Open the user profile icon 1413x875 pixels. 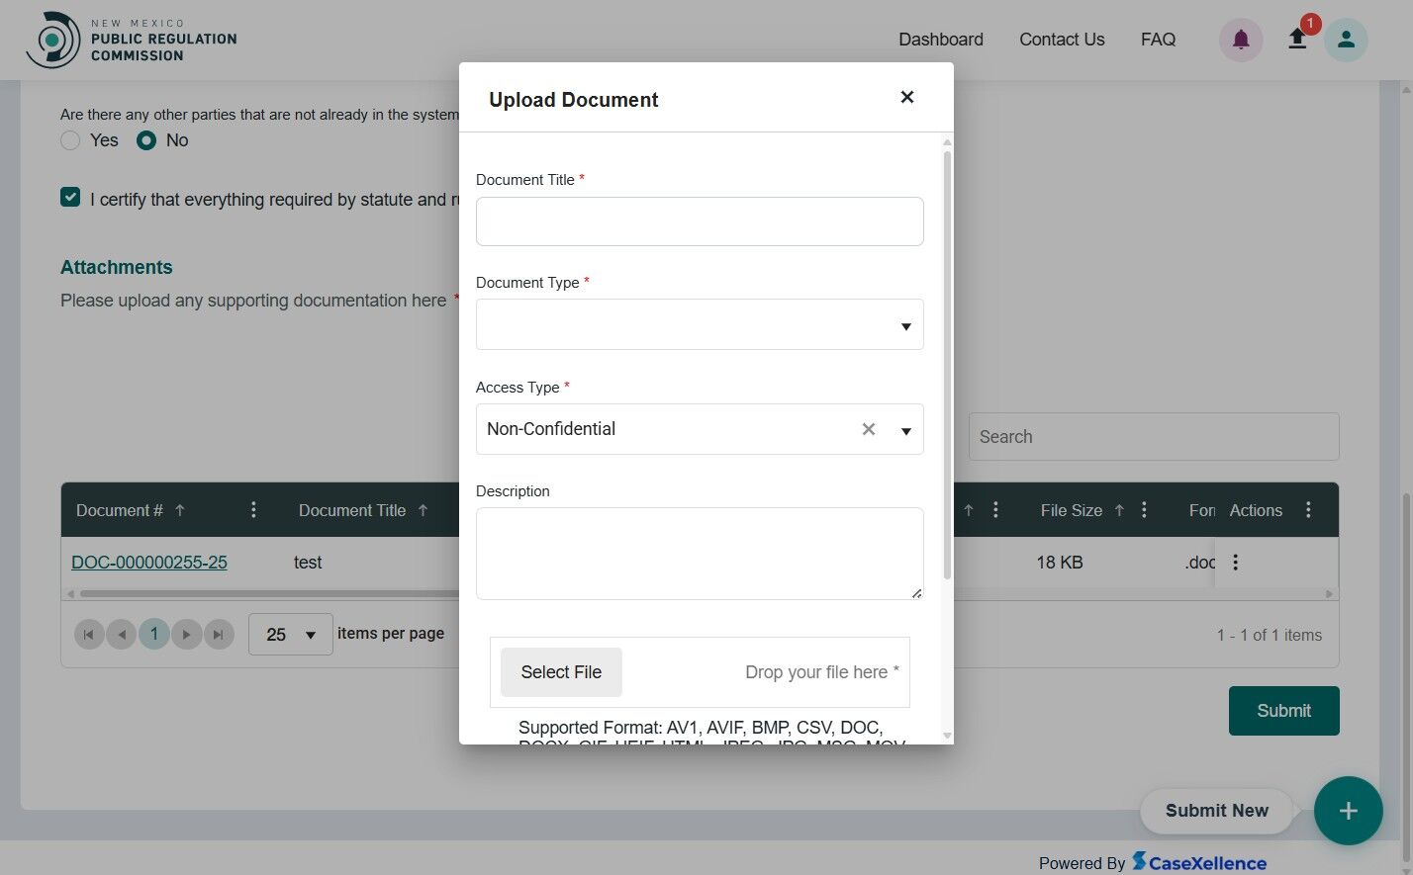tap(1346, 40)
